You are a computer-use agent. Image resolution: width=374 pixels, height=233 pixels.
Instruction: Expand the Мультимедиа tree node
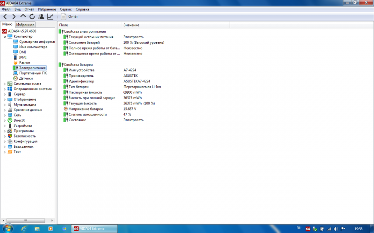[x=5, y=105]
